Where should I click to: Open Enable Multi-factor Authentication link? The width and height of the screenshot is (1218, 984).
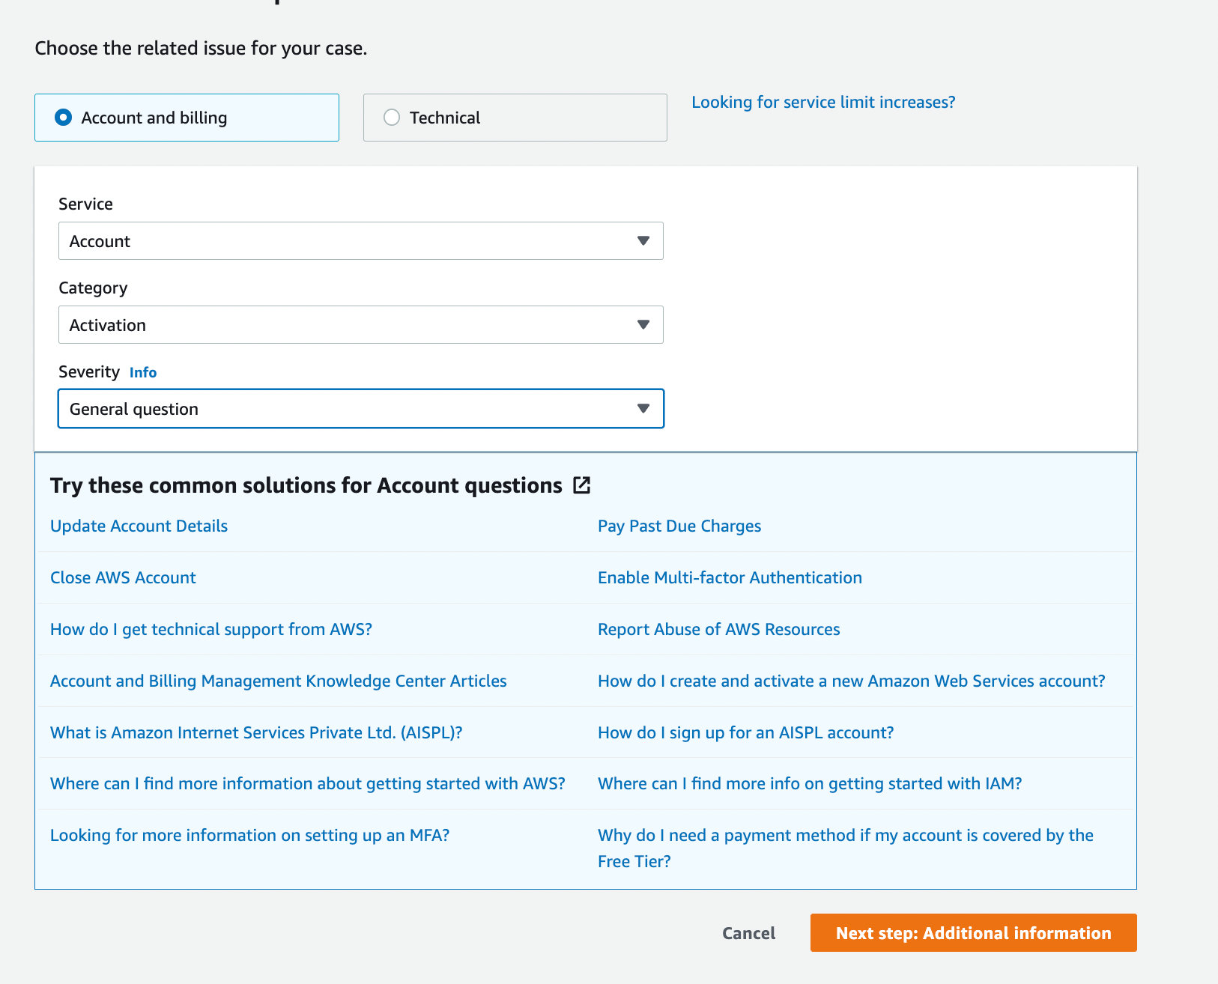pyautogui.click(x=730, y=577)
